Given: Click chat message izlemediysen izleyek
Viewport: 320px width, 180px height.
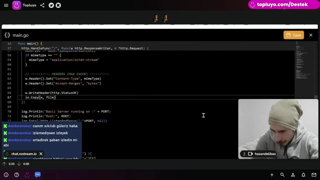Looking at the screenshot, I should point(50,133).
